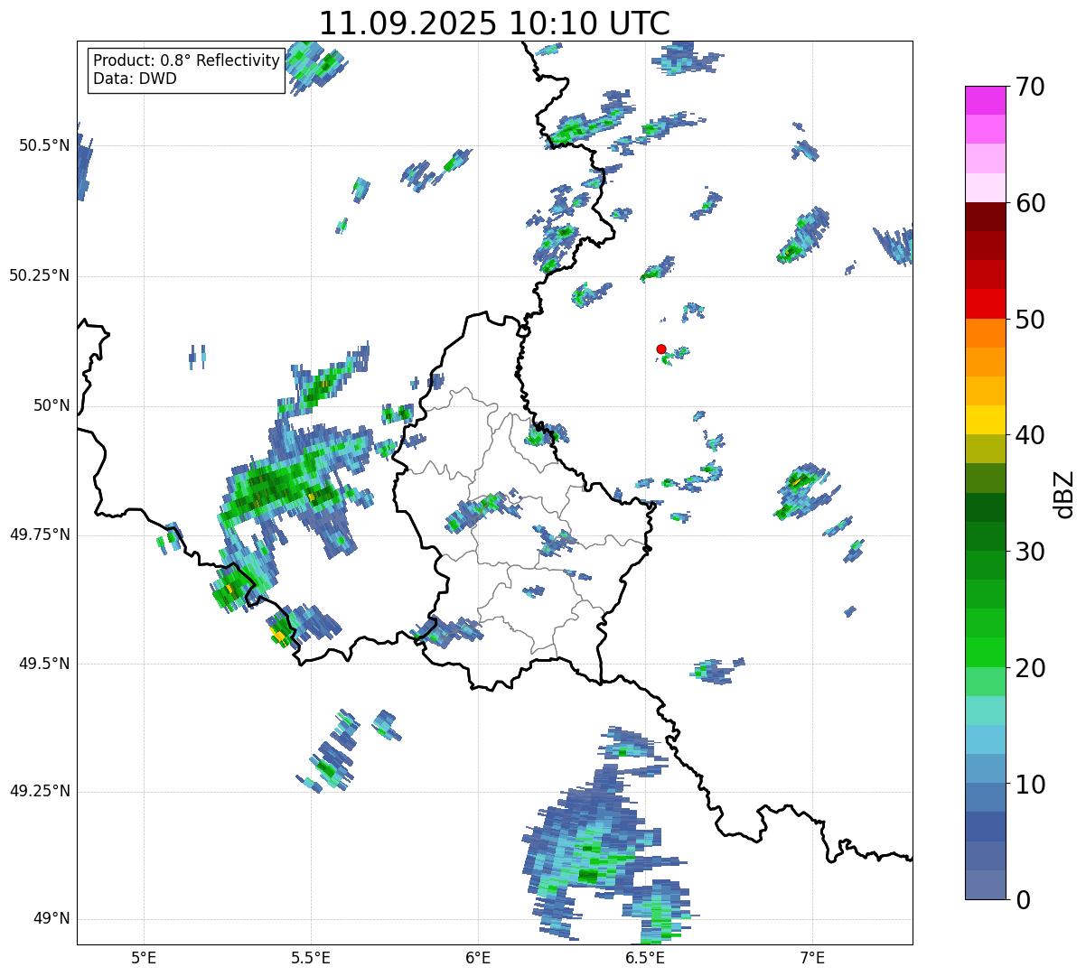Click the colorbar tick label 60

(x=1030, y=204)
